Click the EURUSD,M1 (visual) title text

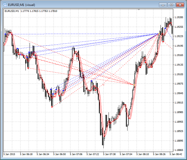[x=22, y=5]
